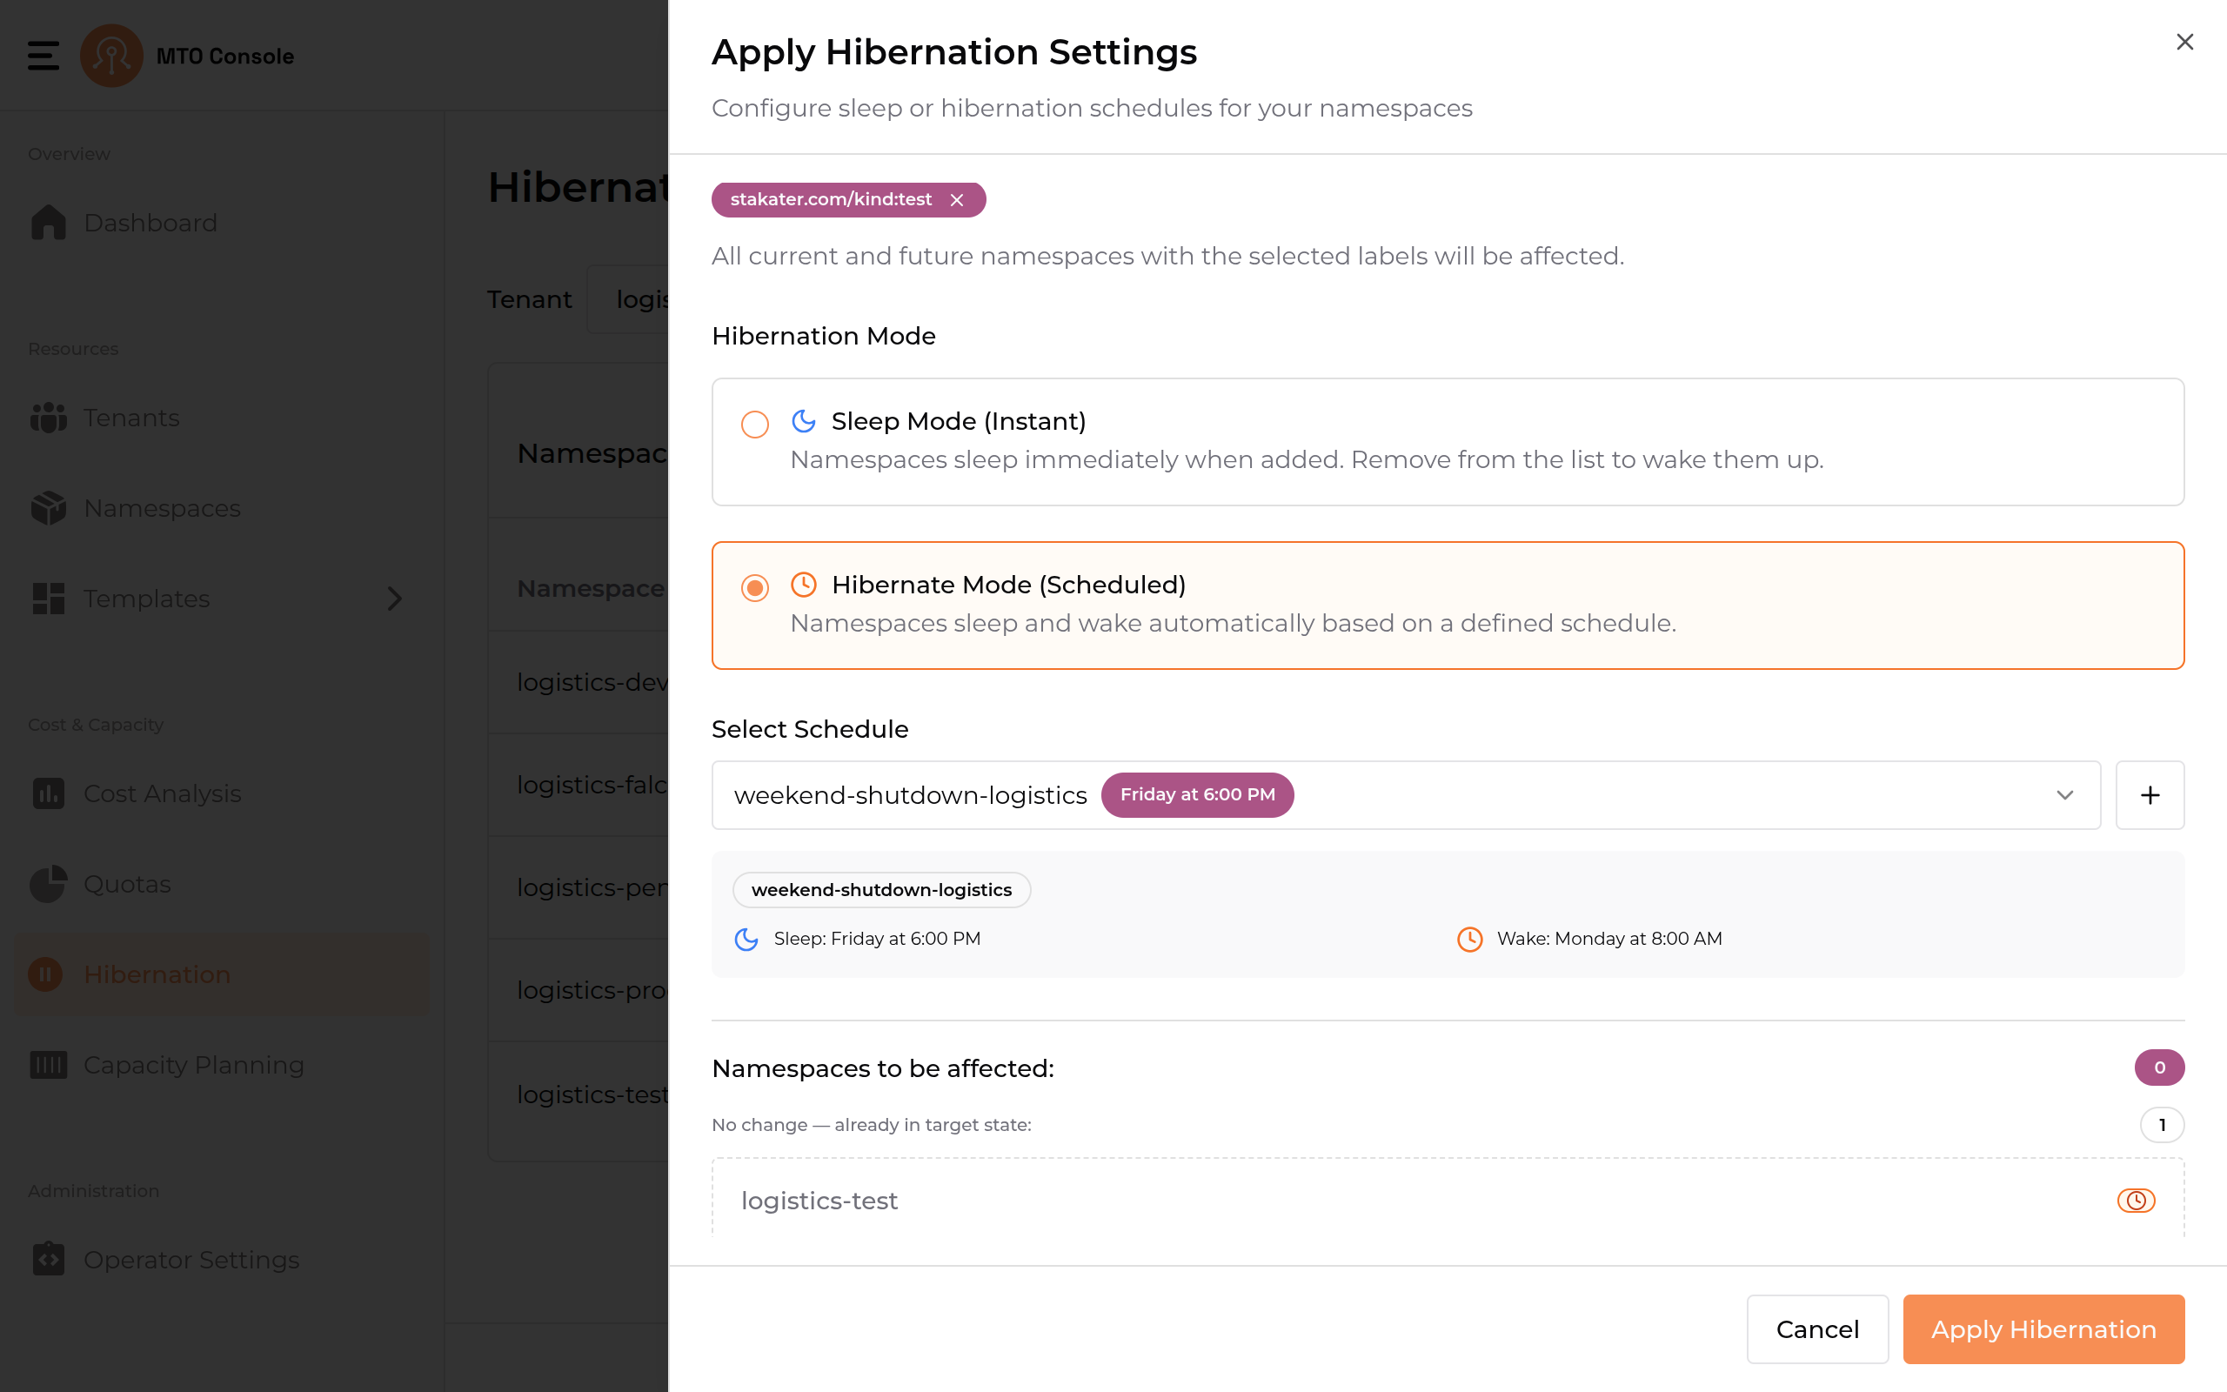This screenshot has width=2227, height=1392.
Task: Click the Templates grid icon
Action: pos(48,599)
